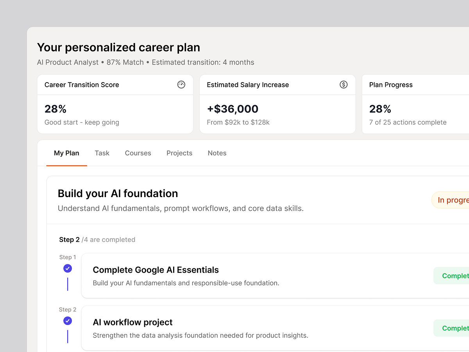Click 'AI Product Analyst • 87% Match' subtitle

[x=90, y=62]
